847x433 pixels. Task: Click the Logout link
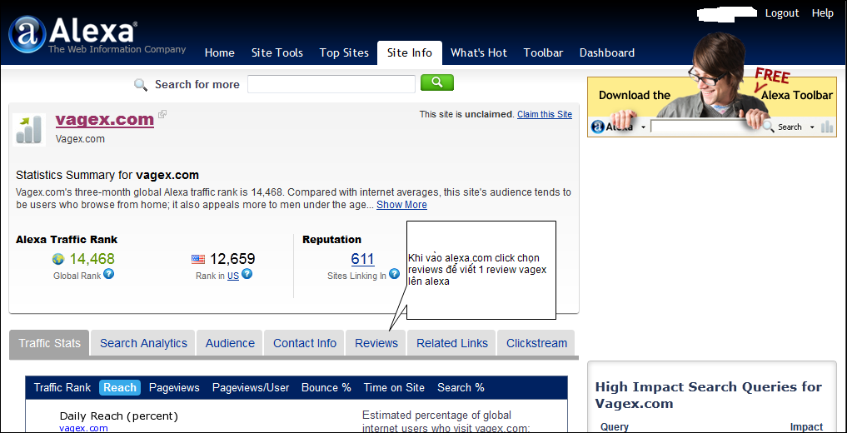click(x=782, y=13)
